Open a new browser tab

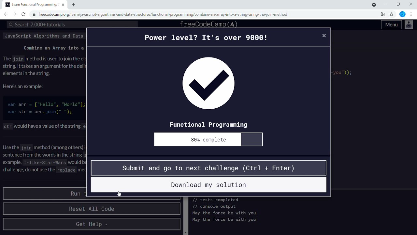73,5
